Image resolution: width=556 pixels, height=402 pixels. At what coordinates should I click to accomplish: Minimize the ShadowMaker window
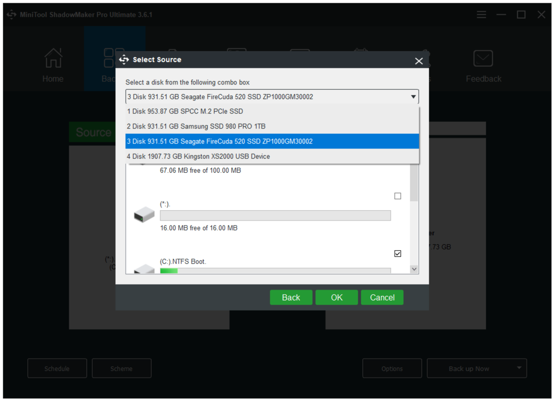coord(501,14)
